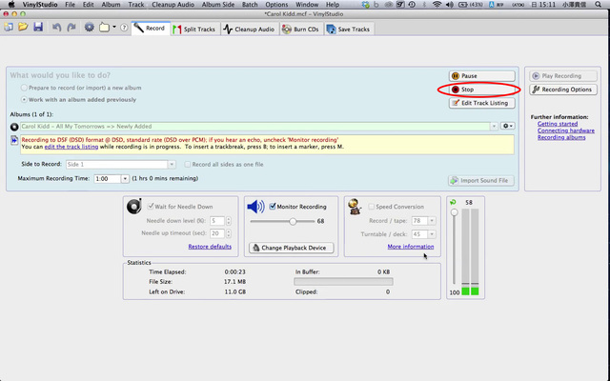Select 'Work with an album added previously'
Viewport: 610px width, 381px height.
pos(25,98)
